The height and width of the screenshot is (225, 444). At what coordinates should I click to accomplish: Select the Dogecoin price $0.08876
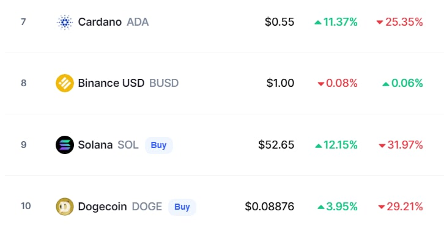270,207
